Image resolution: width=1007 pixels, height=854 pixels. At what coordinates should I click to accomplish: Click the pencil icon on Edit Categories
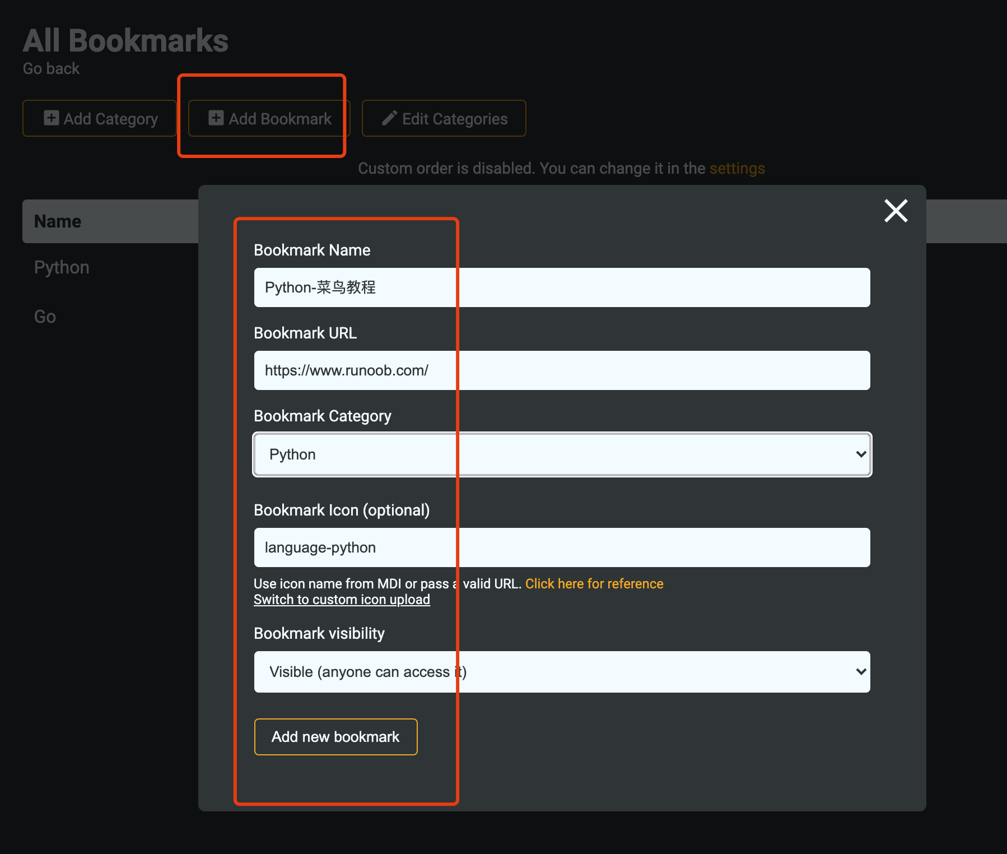point(389,118)
